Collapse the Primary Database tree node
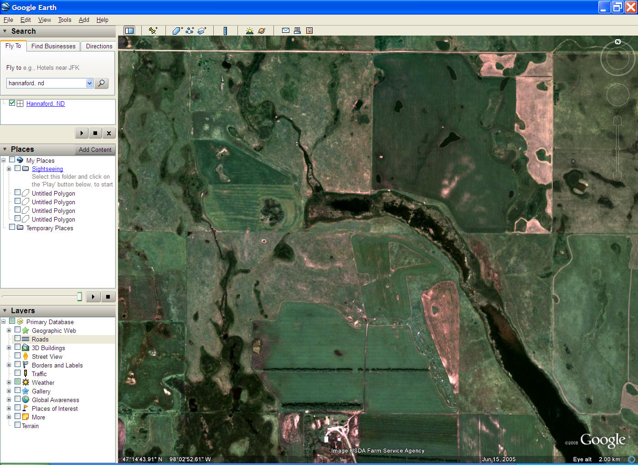This screenshot has height=465, width=638. point(3,321)
